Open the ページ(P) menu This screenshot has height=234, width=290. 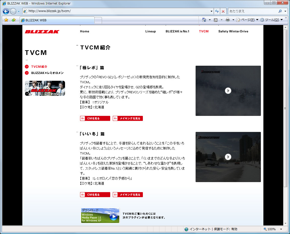(247, 20)
